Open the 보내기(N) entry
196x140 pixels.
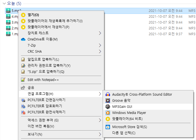pos(61,134)
